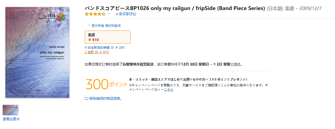The height and width of the screenshot is (129, 335).
Task: Select the small cover thumbnail below the image
Action: pyautogui.click(x=11, y=110)
